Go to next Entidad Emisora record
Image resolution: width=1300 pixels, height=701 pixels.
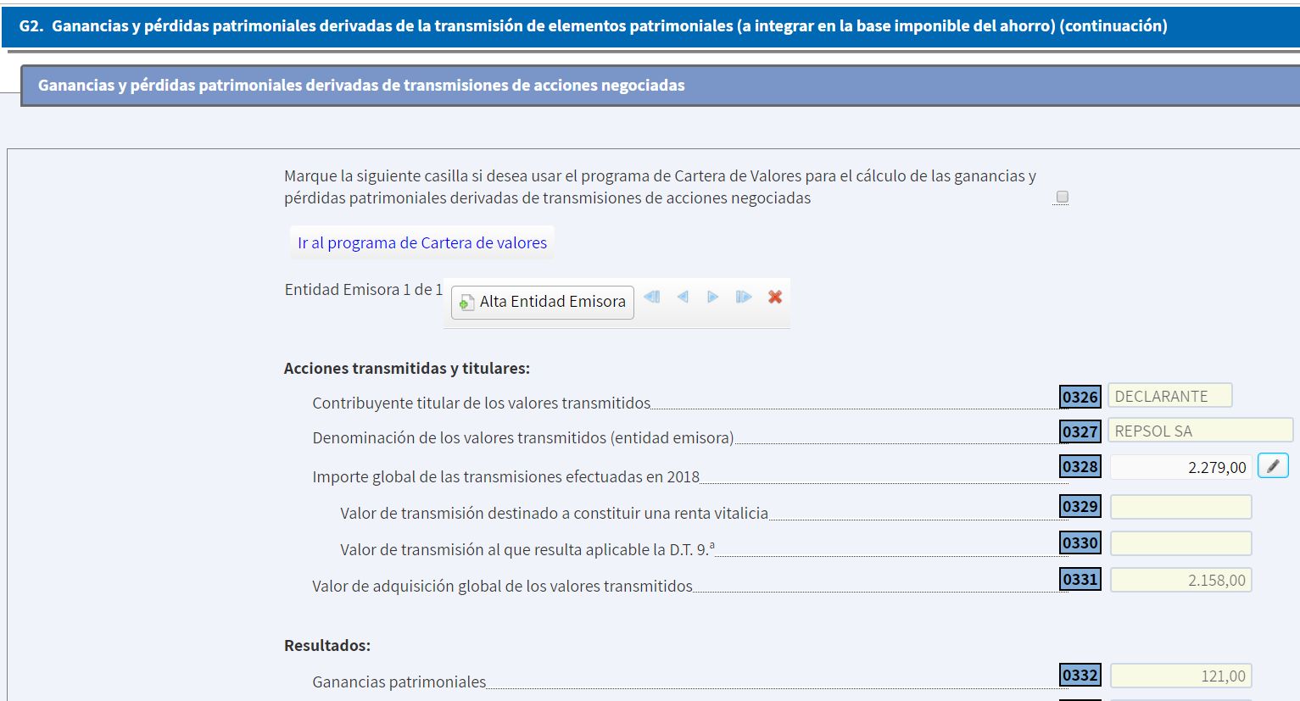tap(713, 297)
